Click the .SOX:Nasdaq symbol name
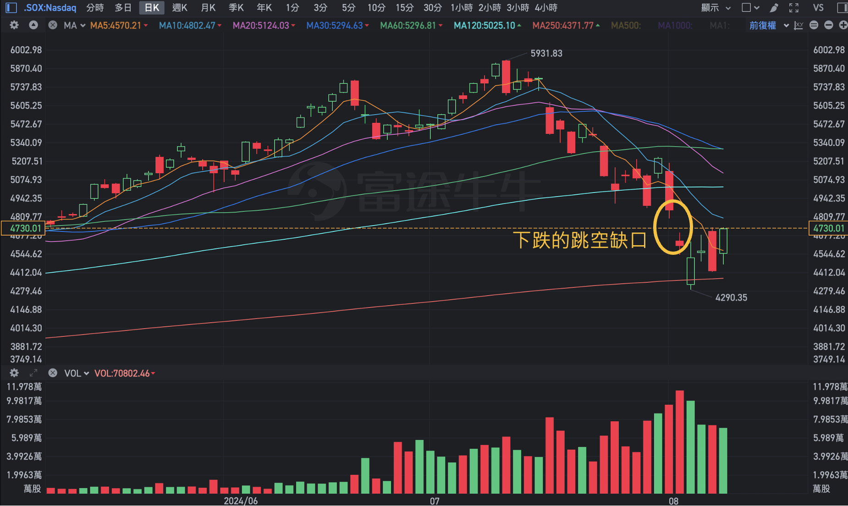 [x=50, y=8]
